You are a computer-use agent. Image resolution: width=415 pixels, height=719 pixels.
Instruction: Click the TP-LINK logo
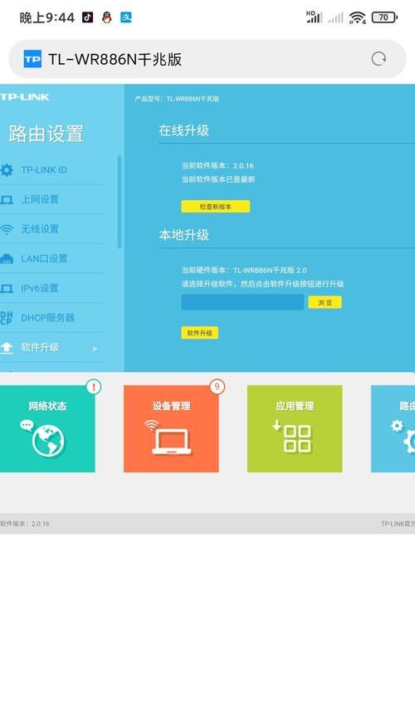[25, 97]
